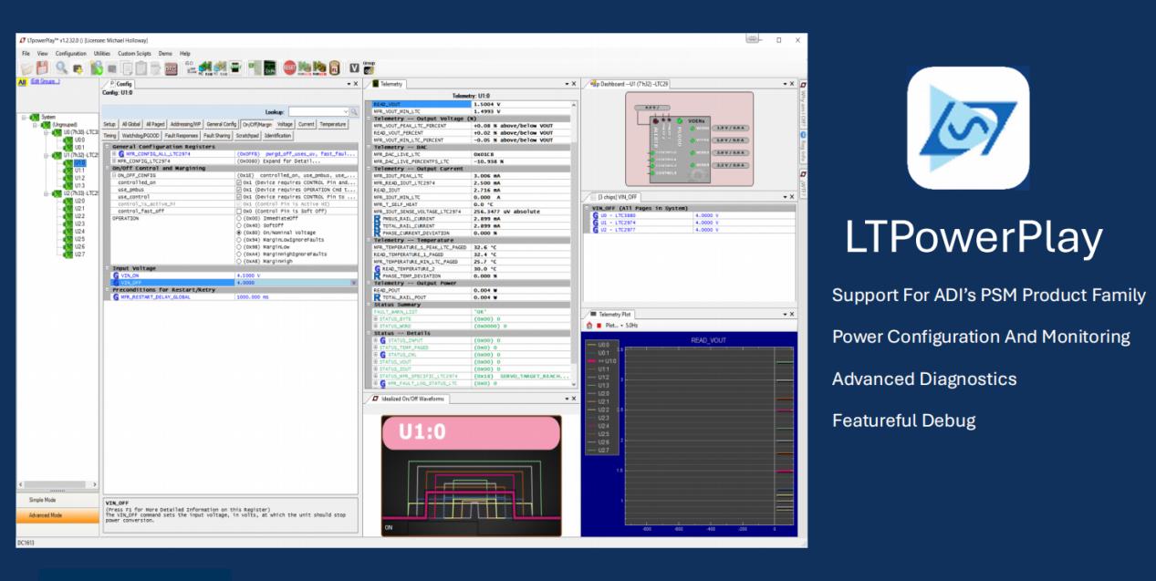Expand the STATUS_WORD row in Telemetry
Image resolution: width=1156 pixels, height=581 pixels.
coord(376,326)
